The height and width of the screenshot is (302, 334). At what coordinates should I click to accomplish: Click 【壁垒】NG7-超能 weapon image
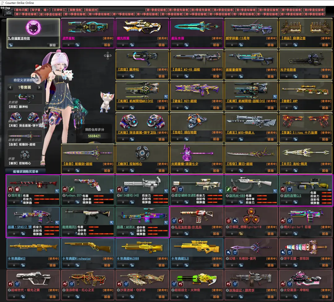point(196,90)
